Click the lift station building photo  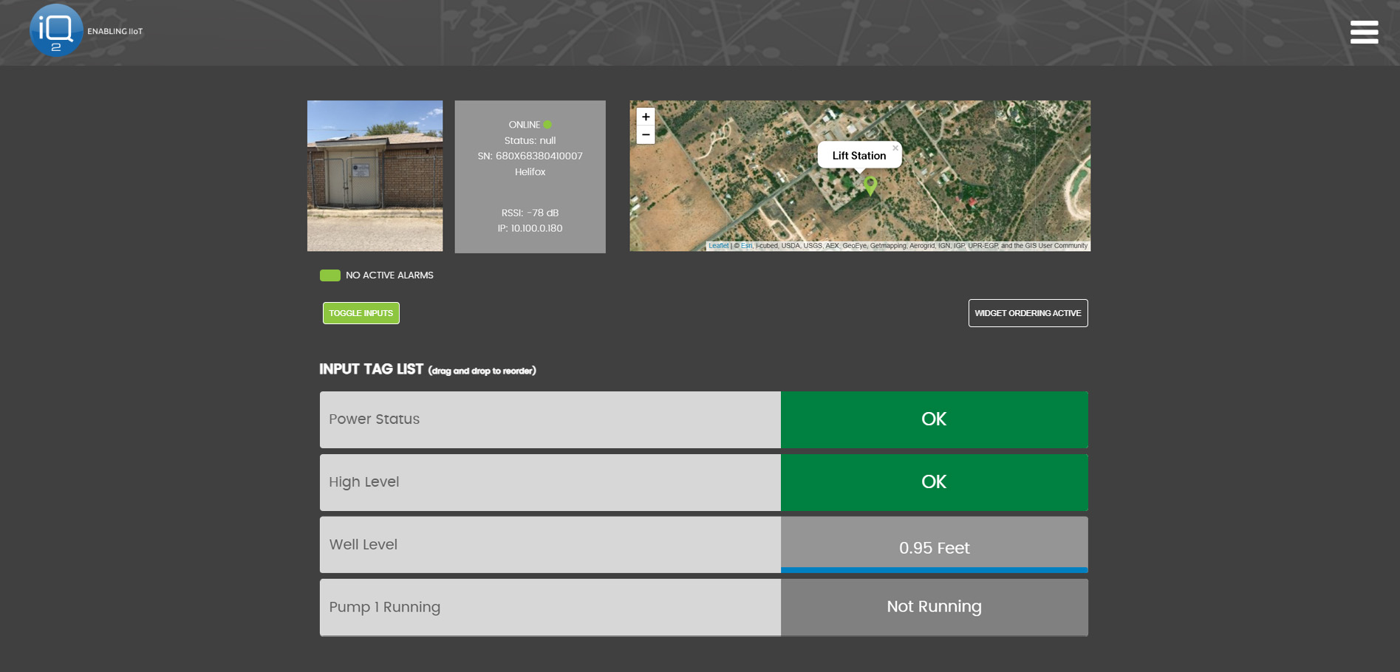pos(375,176)
